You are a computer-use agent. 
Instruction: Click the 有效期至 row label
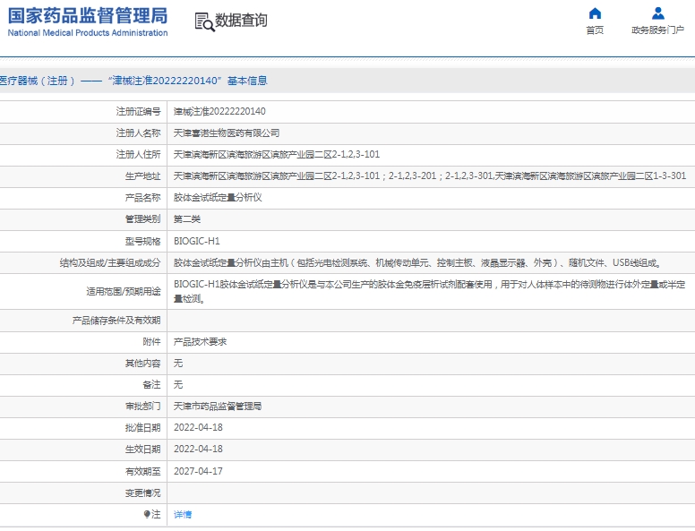(x=142, y=471)
